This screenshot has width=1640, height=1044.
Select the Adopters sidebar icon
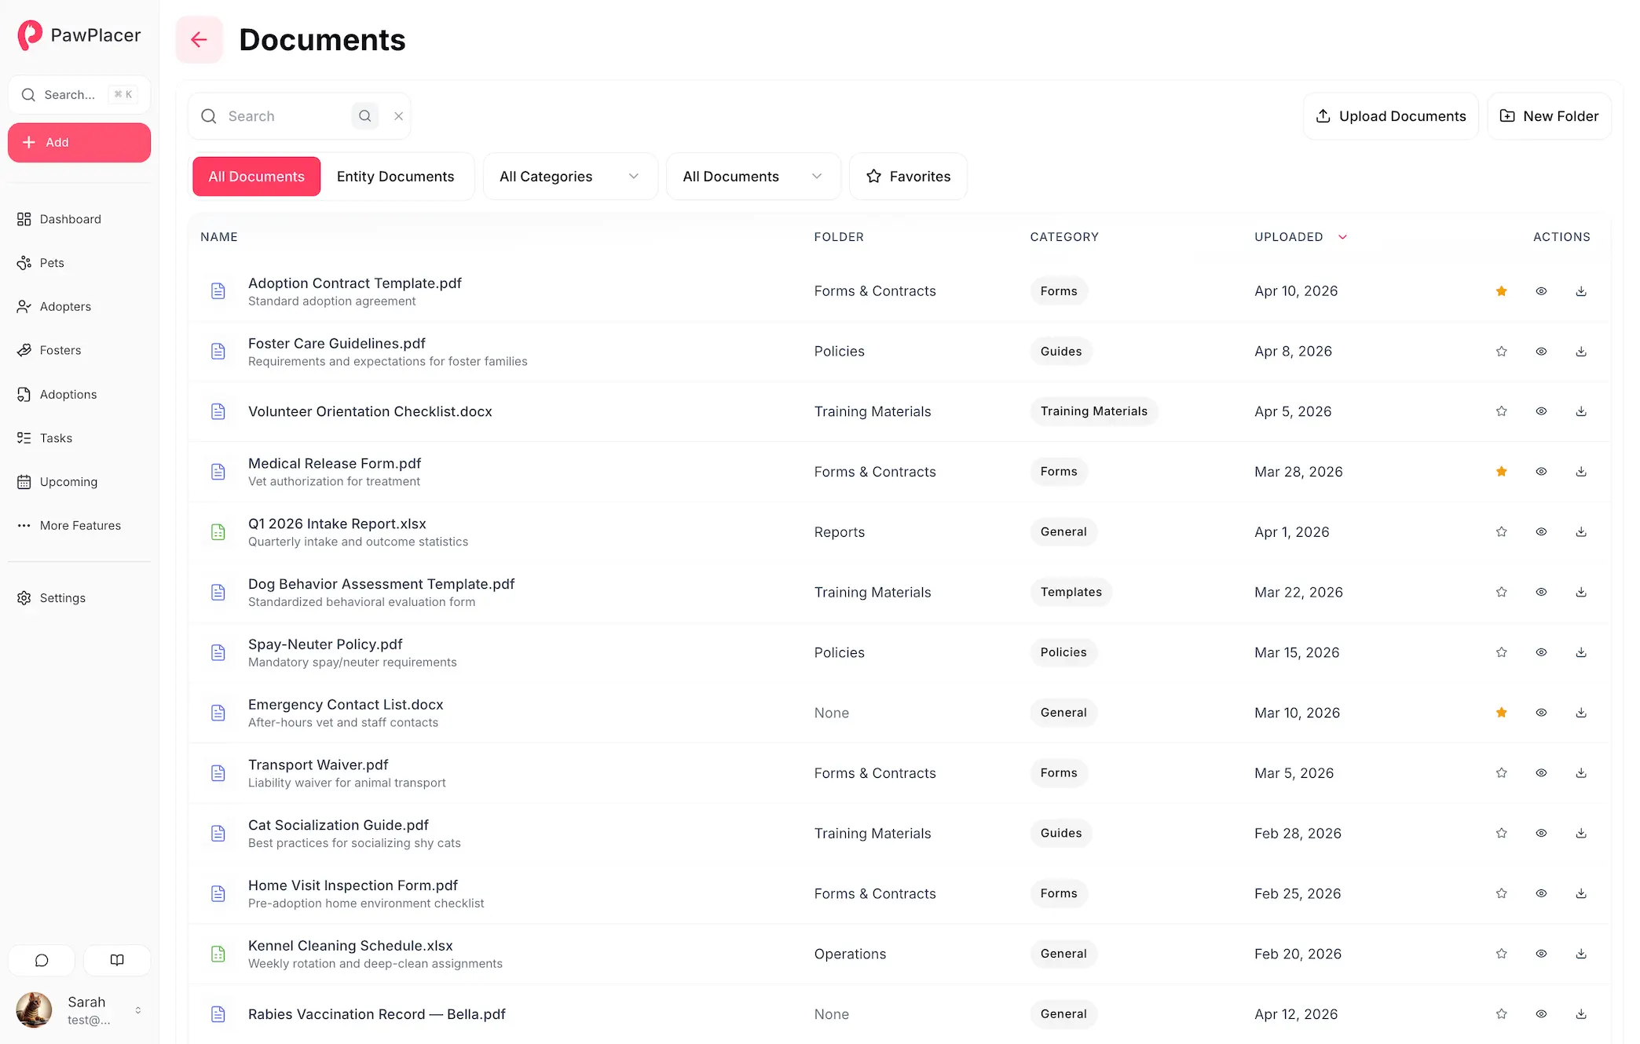click(24, 306)
